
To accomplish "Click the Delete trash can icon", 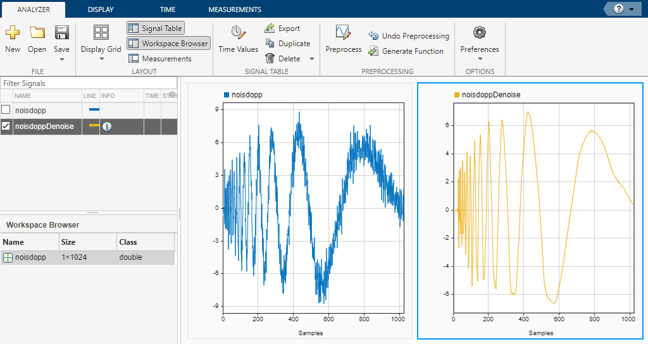I will [270, 58].
